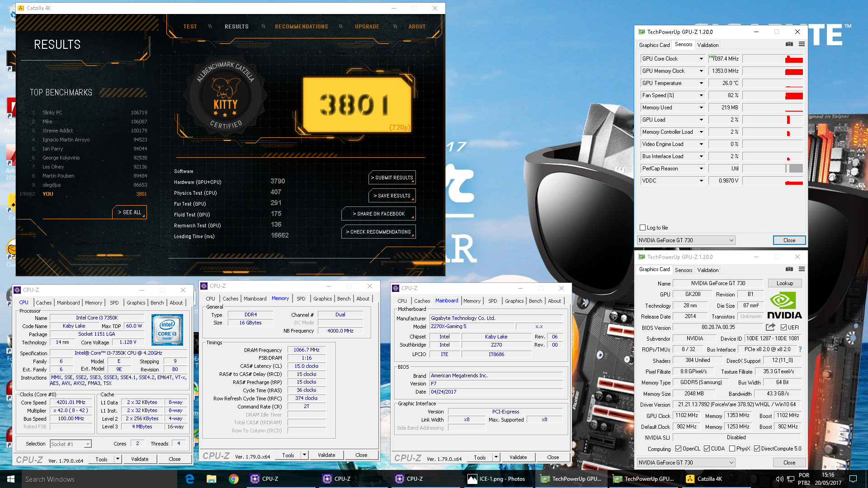
Task: Switch to the UPGRADE tab in Catzilla
Action: [367, 27]
